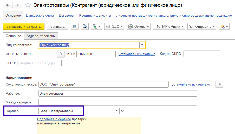Screen dimensions: 235x134
Task: Go forward with the right arrow button
Action: [17, 5]
